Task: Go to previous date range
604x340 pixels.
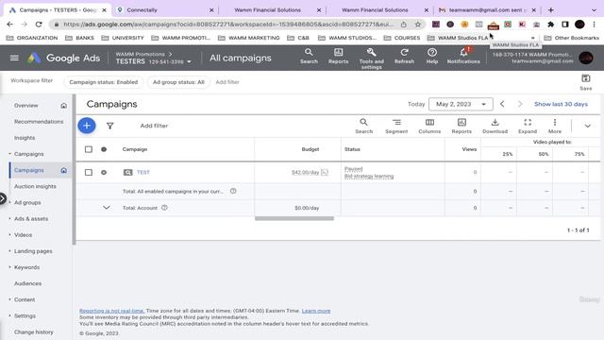Action: tap(502, 104)
